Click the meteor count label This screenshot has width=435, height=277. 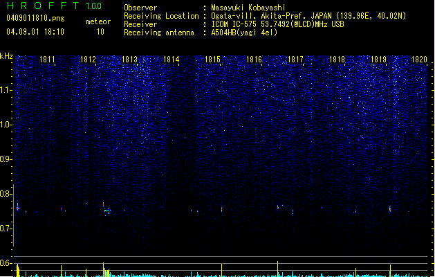tap(98, 21)
